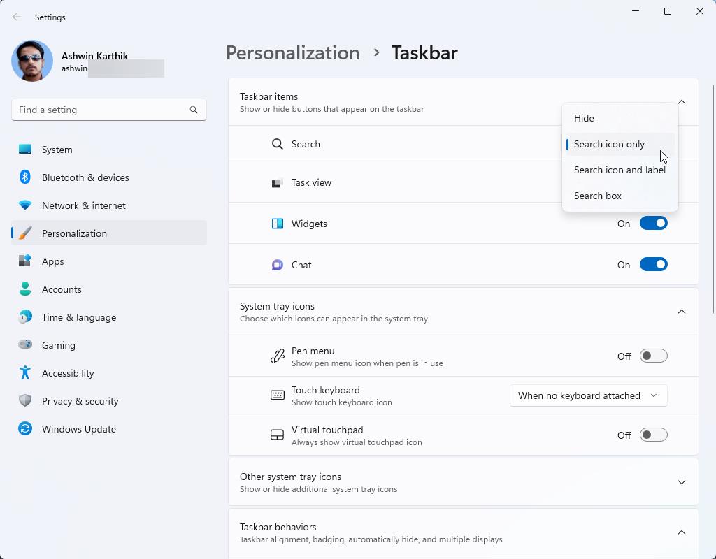Expand Other system tray icons chevron
Image resolution: width=716 pixels, height=559 pixels.
[x=682, y=482]
